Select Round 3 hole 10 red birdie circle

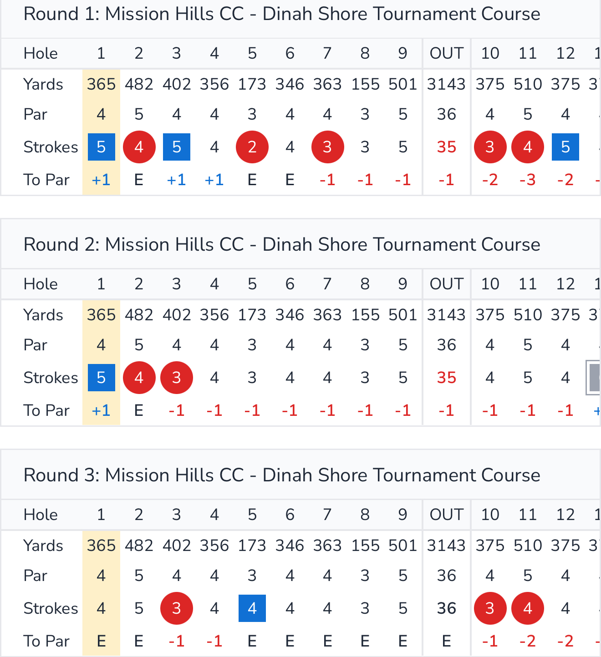[x=490, y=608]
